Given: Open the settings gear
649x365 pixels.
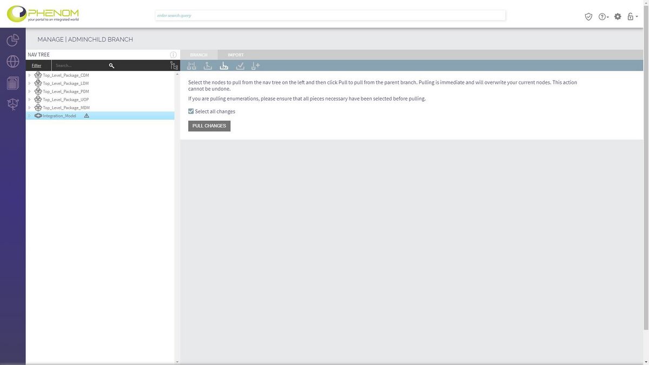Looking at the screenshot, I should click(x=618, y=17).
